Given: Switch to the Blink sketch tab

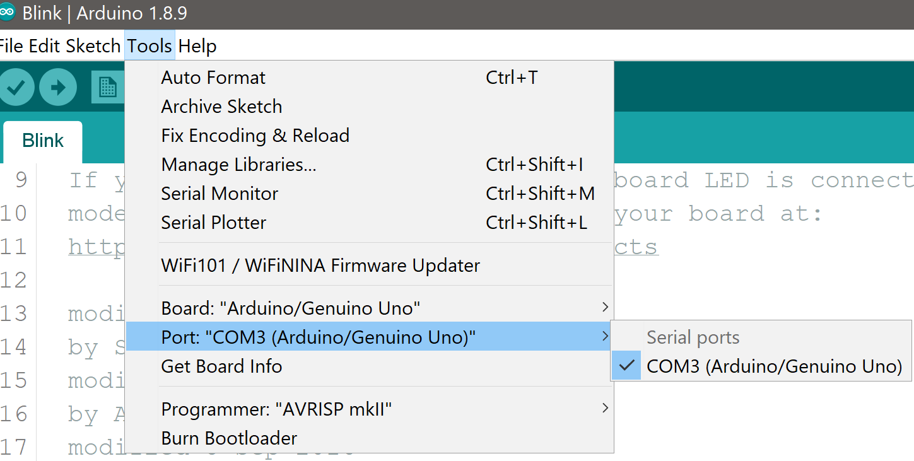Looking at the screenshot, I should point(43,141).
